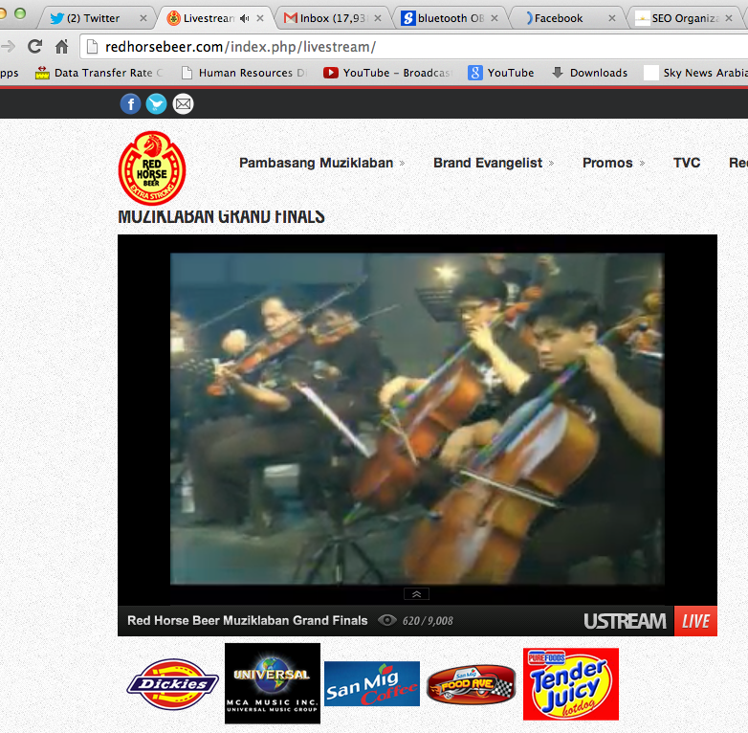Image resolution: width=748 pixels, height=733 pixels.
Task: Expand the Brand Evangelist menu
Action: click(x=494, y=163)
